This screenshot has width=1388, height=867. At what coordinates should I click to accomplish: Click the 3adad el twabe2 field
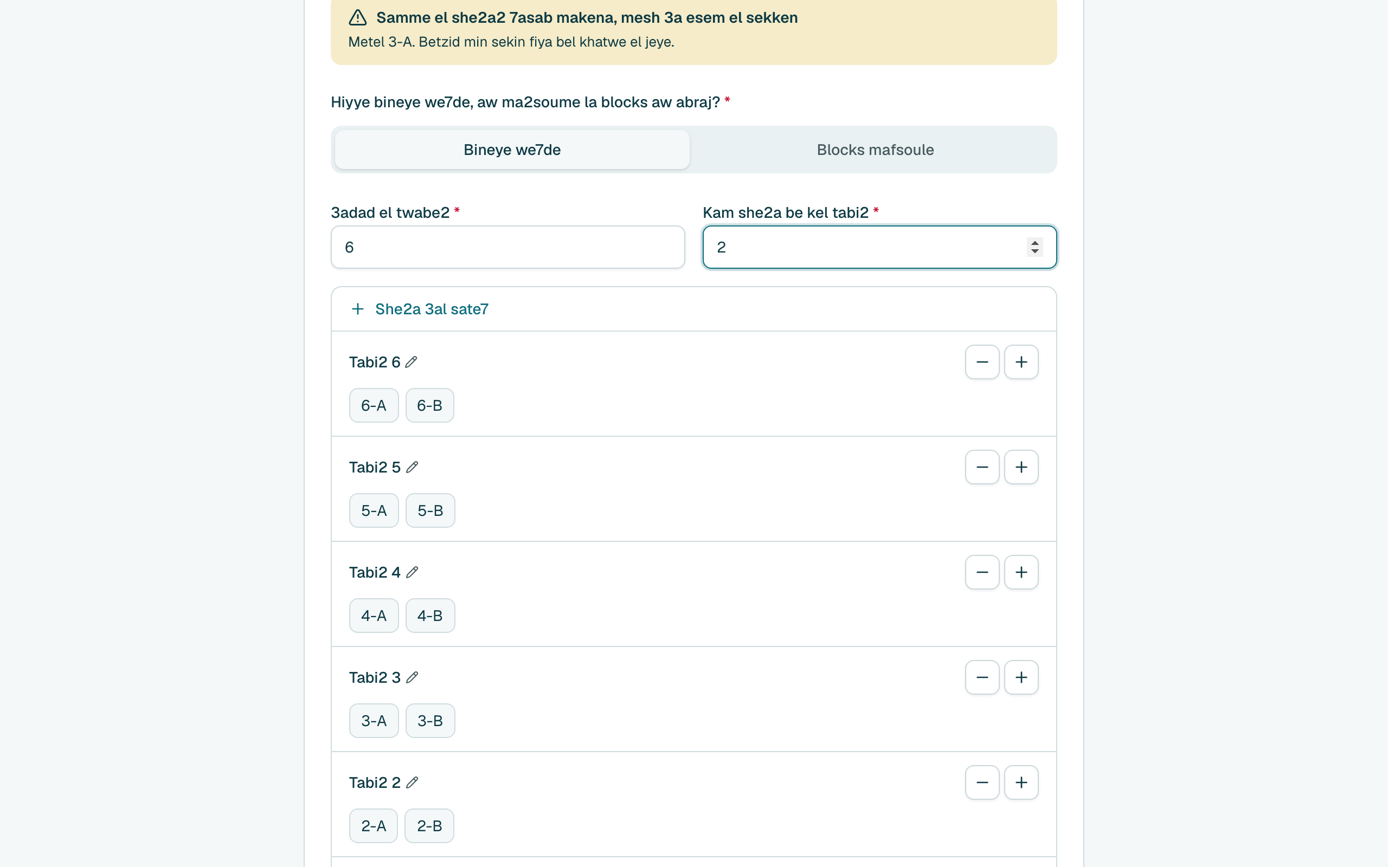point(507,247)
